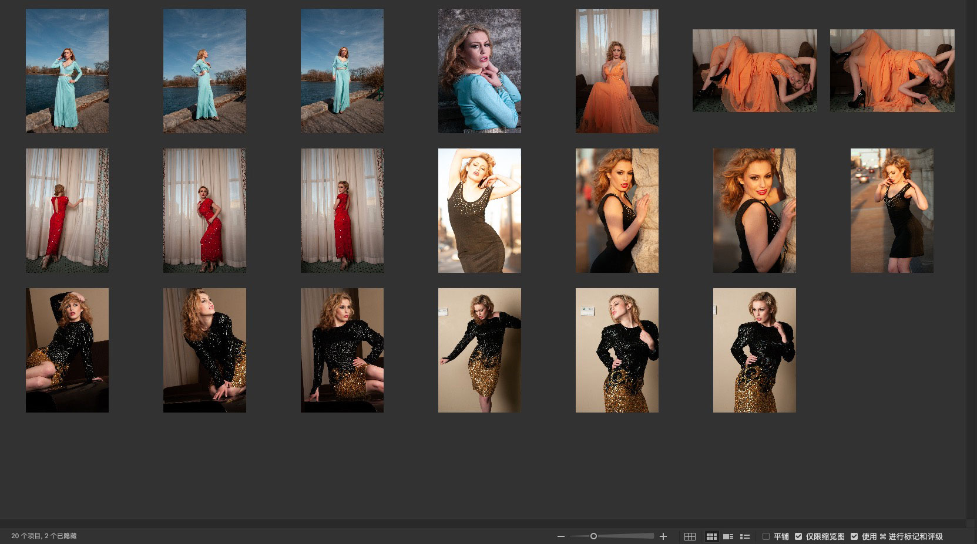Pick the bright backlit black dress photo

[x=479, y=210]
